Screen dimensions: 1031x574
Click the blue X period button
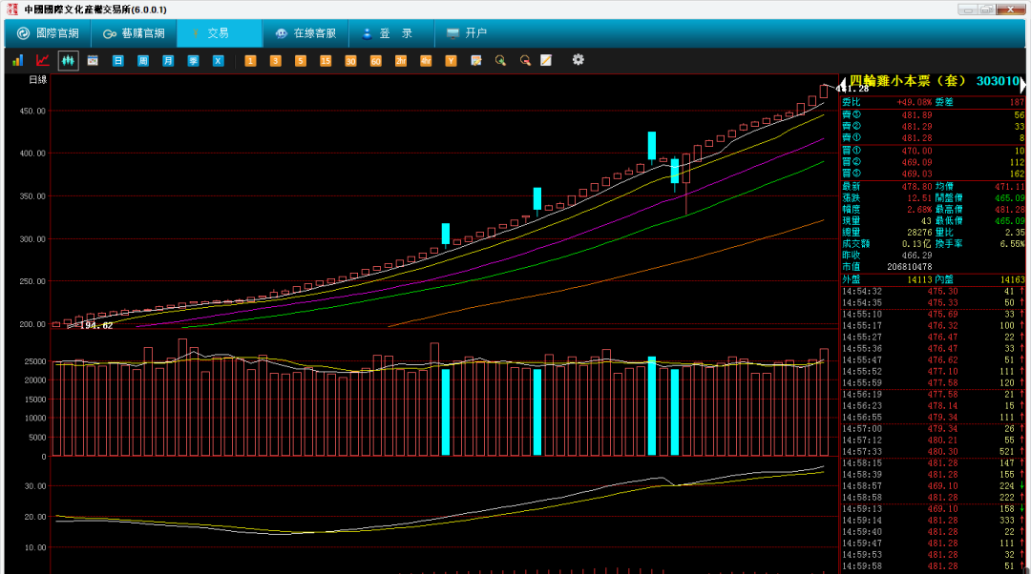pyautogui.click(x=219, y=60)
